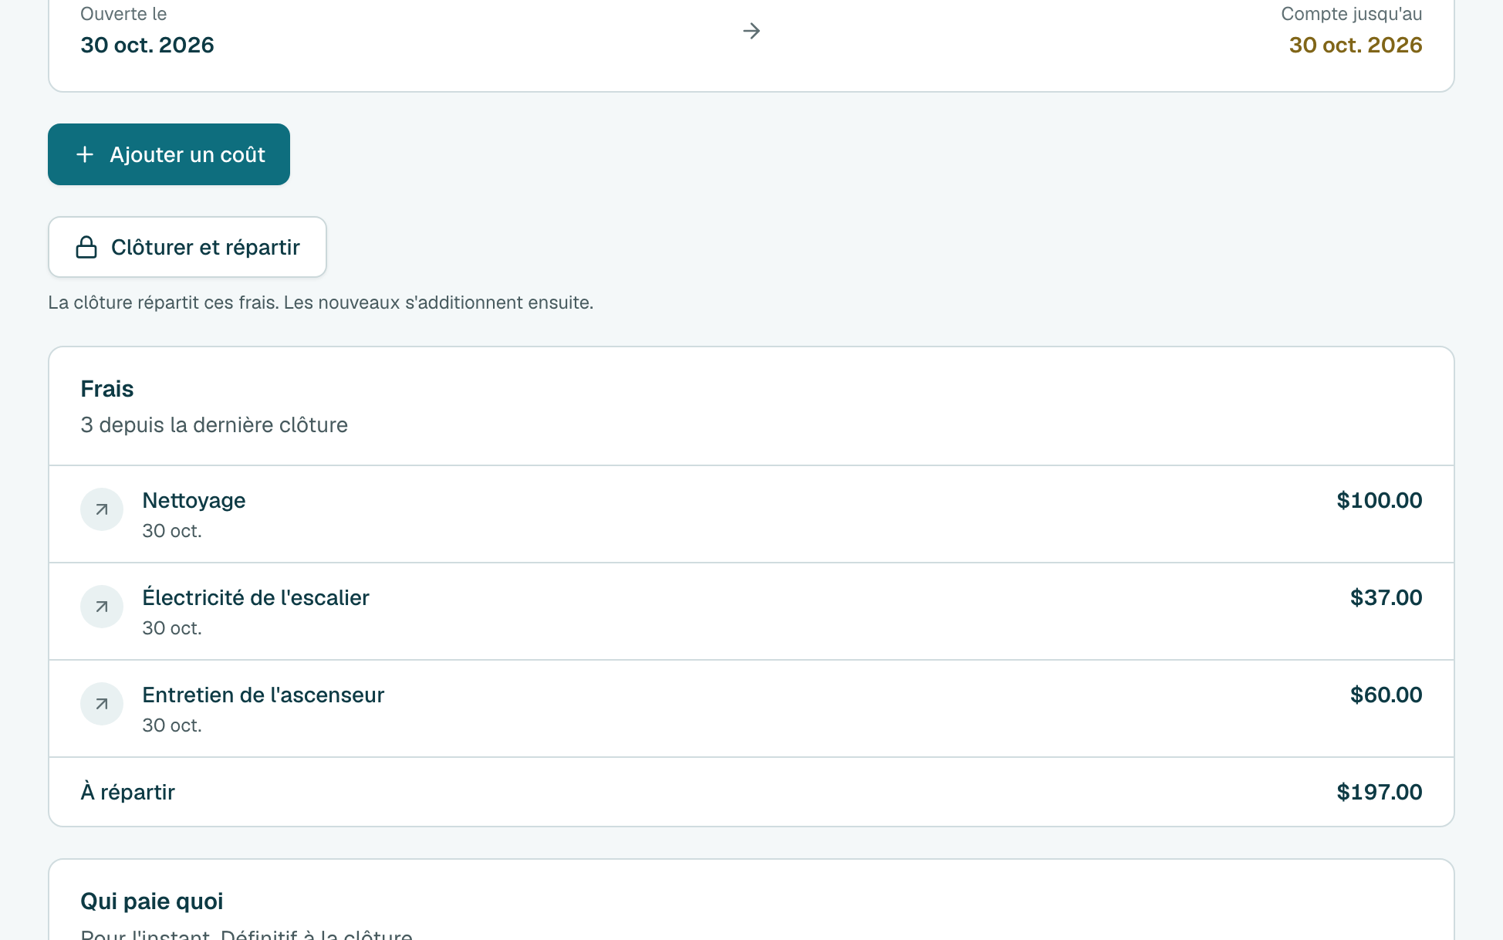Viewport: 1503px width, 940px height.
Task: Click the $197.00 total À répartir
Action: click(1379, 792)
